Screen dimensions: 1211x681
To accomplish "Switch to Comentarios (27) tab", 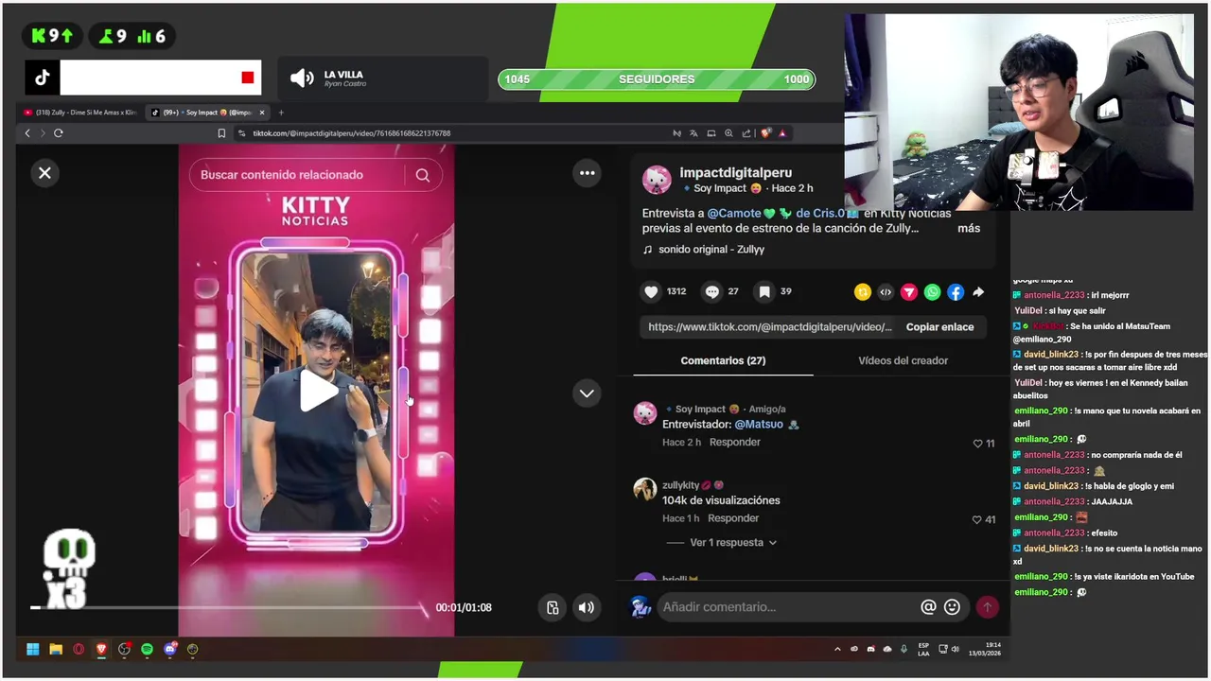I will (x=723, y=360).
